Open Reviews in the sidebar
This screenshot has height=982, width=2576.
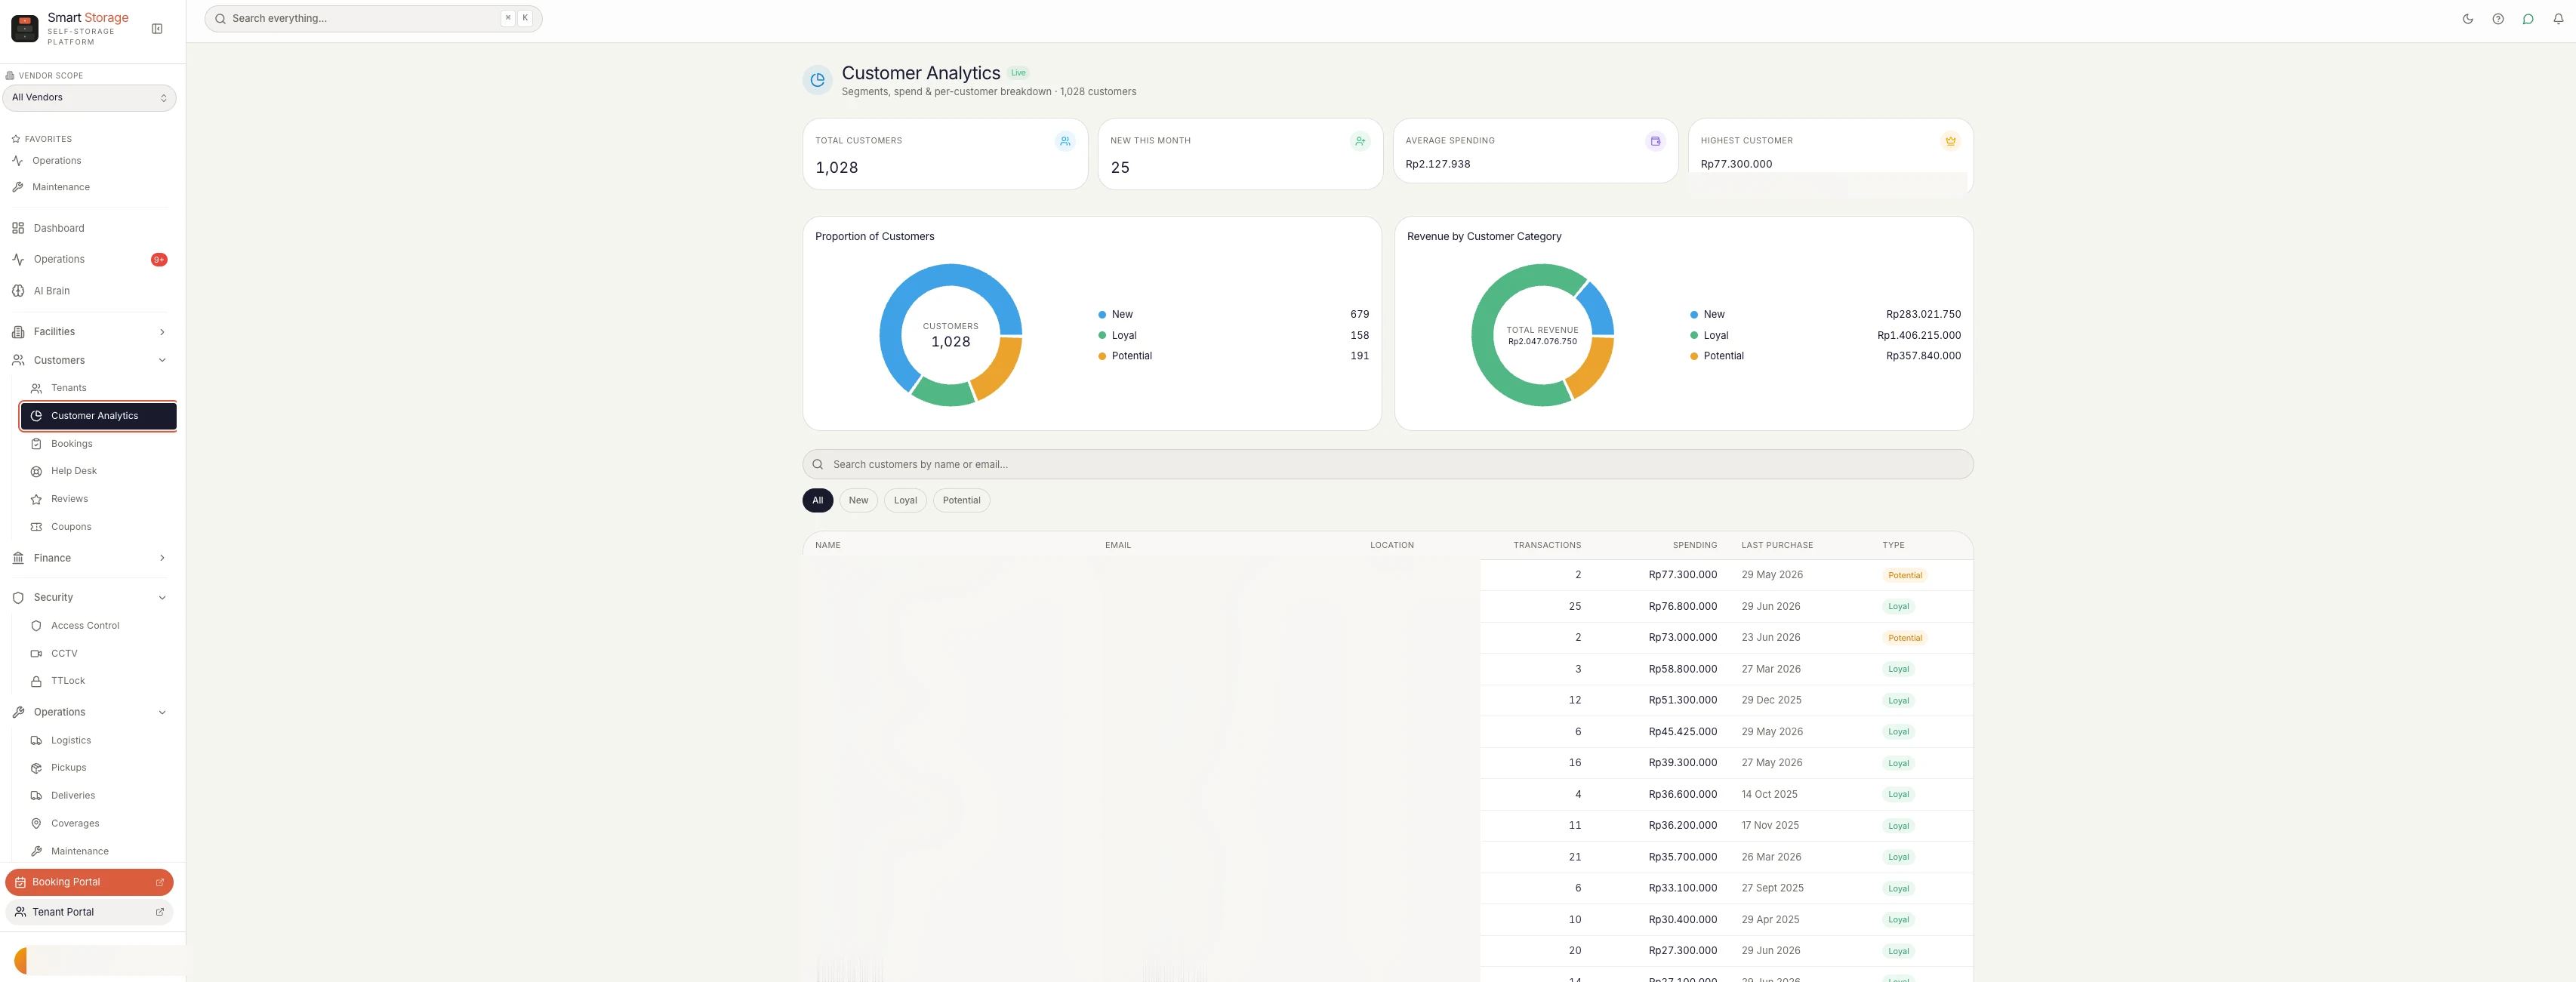coord(98,499)
